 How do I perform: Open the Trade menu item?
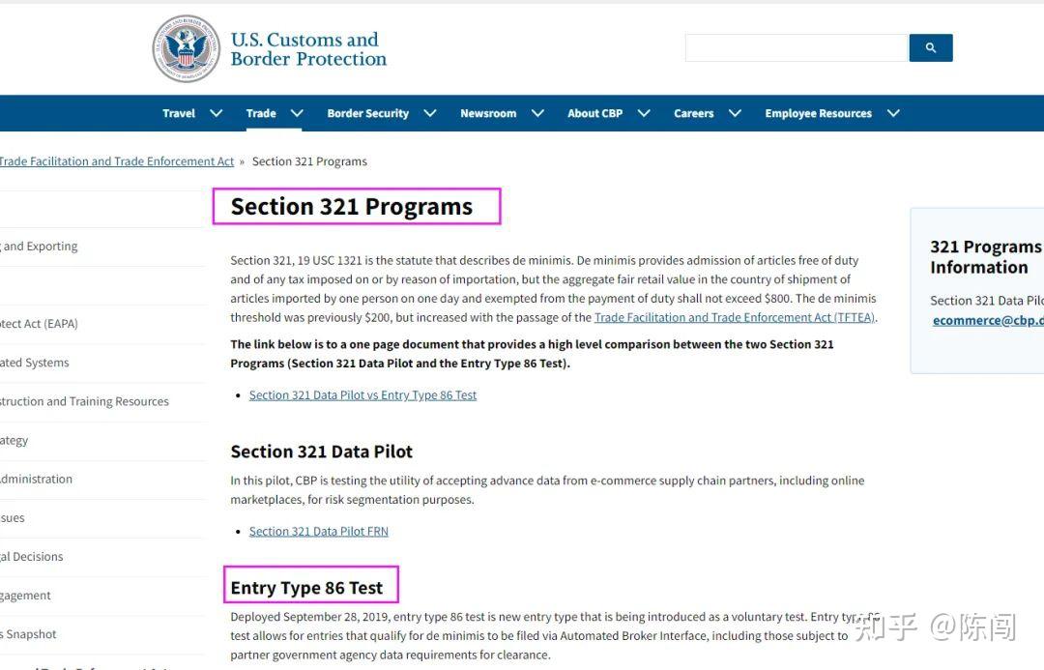[x=261, y=112]
